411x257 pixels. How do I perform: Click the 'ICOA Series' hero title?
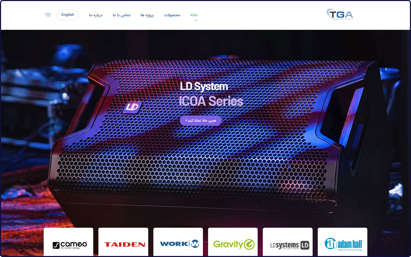pyautogui.click(x=211, y=101)
